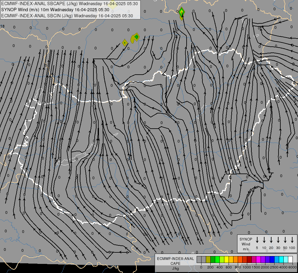
Task: Pick the dark red swatch in CAPE legend
Action: (249, 260)
